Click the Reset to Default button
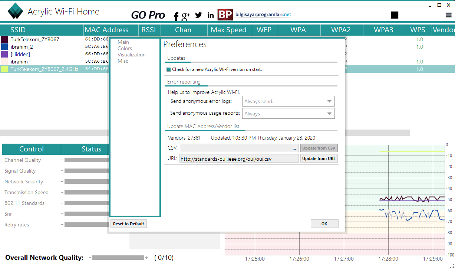This screenshot has height=268, width=455. coord(129,224)
